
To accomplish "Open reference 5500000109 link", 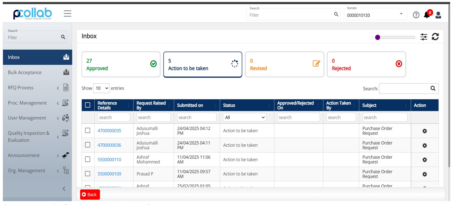I will tap(109, 174).
